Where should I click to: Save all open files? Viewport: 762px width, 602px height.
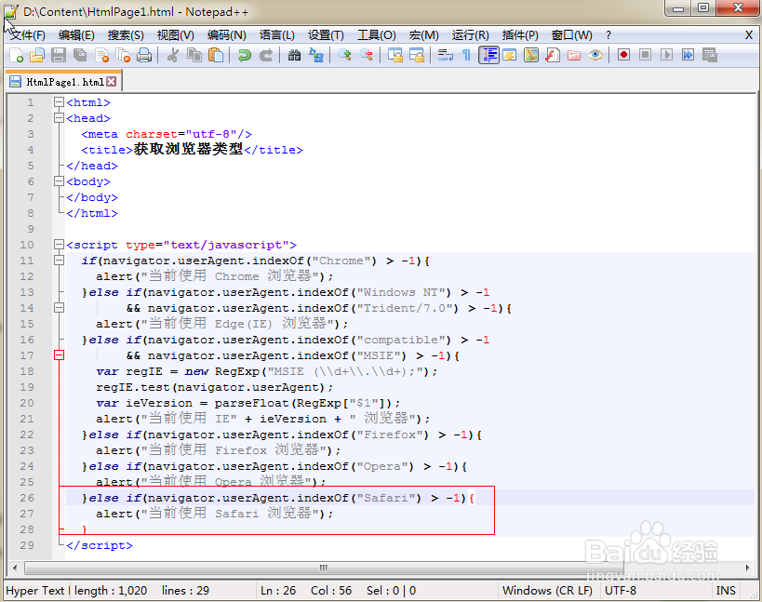point(80,56)
